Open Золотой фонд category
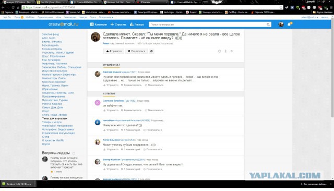 tap(51, 34)
